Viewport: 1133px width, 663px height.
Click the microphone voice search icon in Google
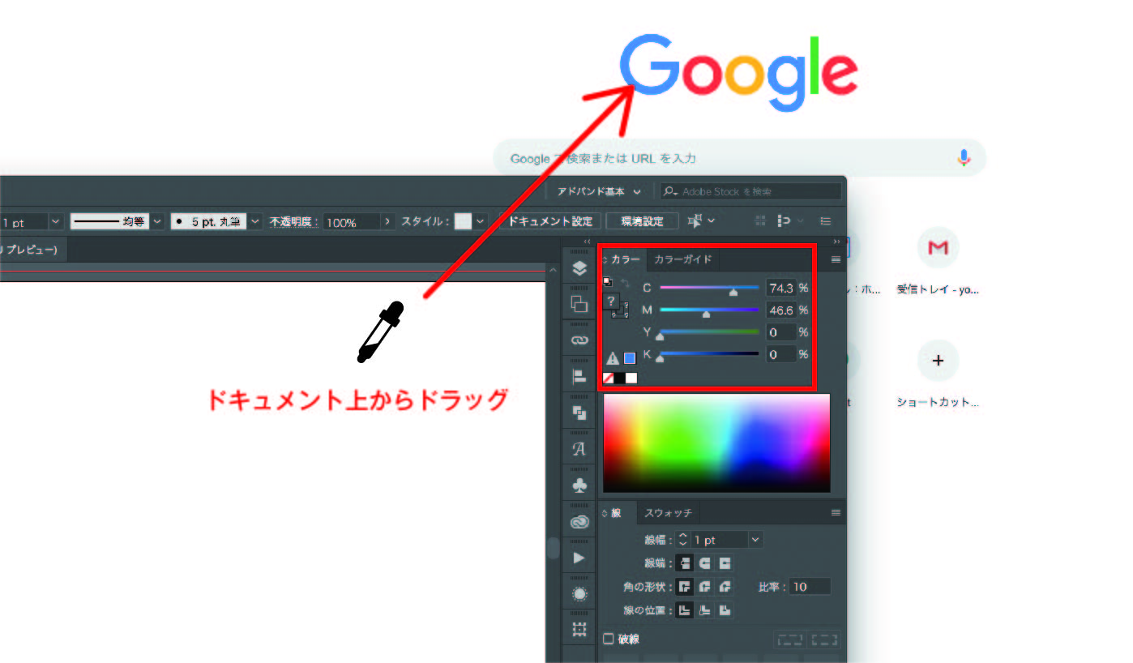[964, 158]
